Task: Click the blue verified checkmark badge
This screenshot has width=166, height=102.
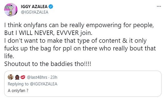Action: 51,7
